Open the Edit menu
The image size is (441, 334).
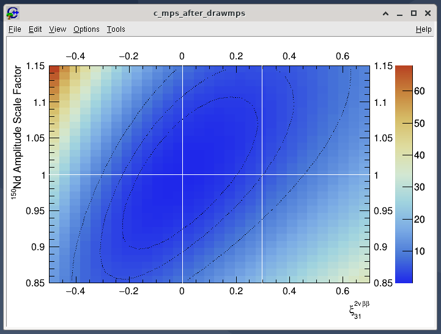[35, 29]
